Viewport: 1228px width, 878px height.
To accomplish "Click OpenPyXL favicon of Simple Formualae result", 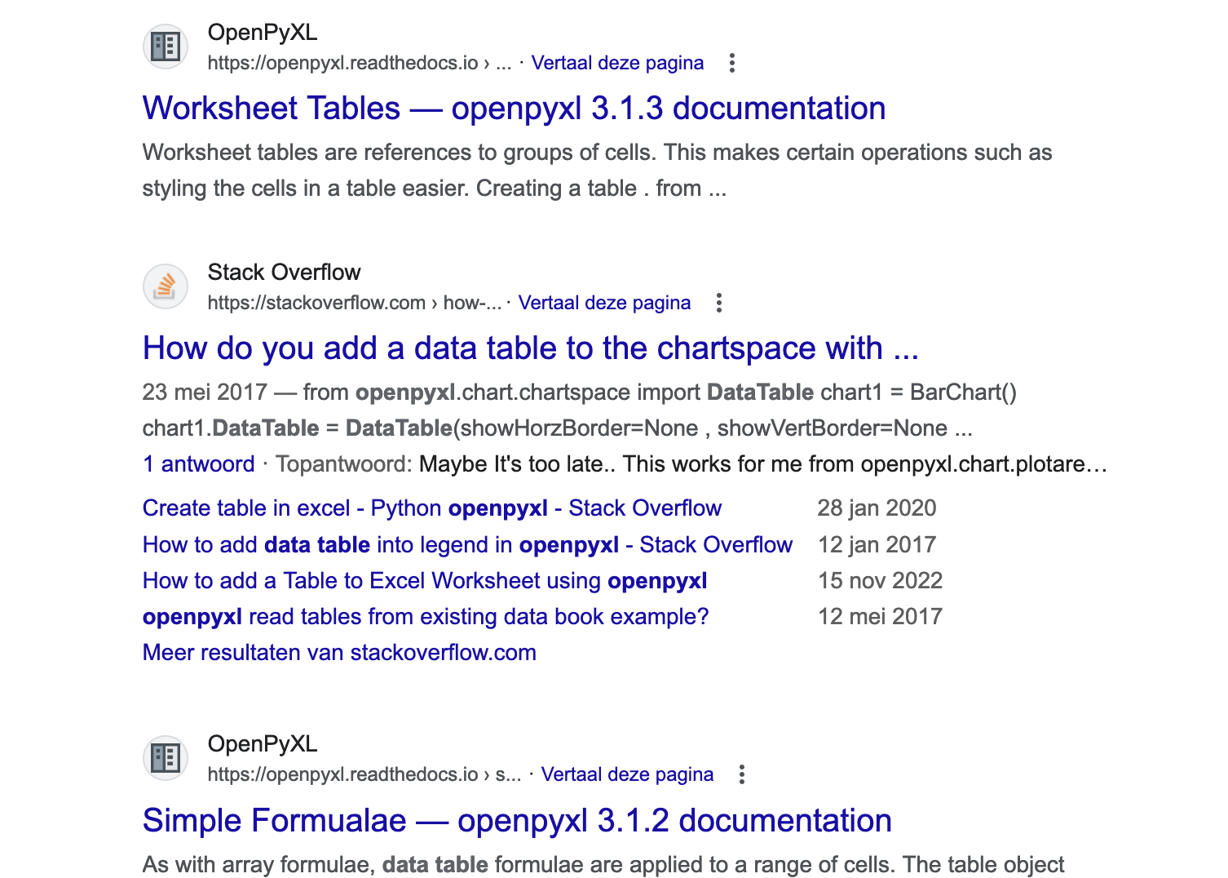I will click(x=166, y=758).
